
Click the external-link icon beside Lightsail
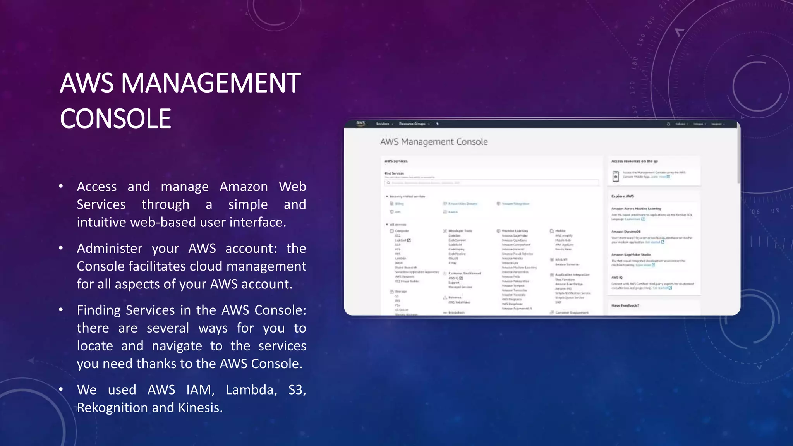pos(409,240)
